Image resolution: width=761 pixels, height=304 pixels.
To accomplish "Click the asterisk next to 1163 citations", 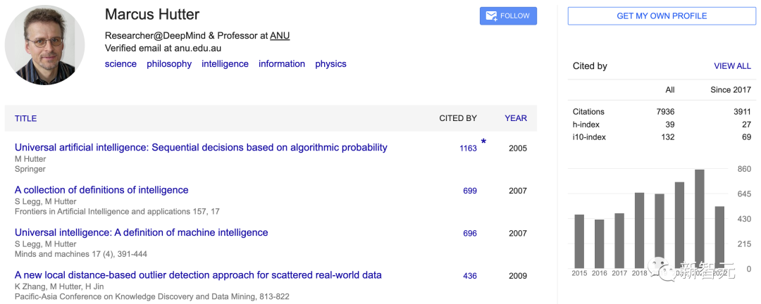I will point(483,142).
